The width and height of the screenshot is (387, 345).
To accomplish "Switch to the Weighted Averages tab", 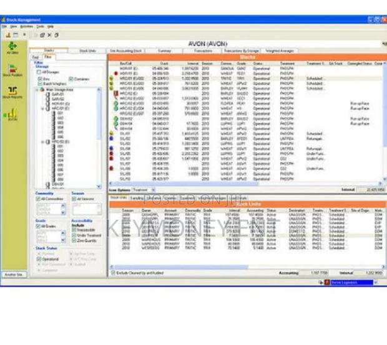I will coord(280,50).
